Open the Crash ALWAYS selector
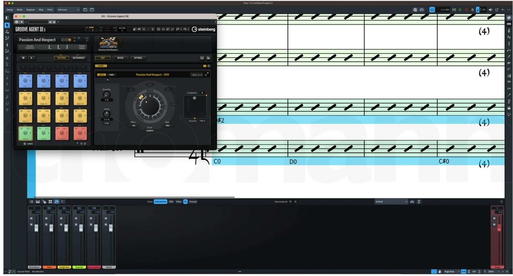Screen dimensions: 513x276 (149, 131)
